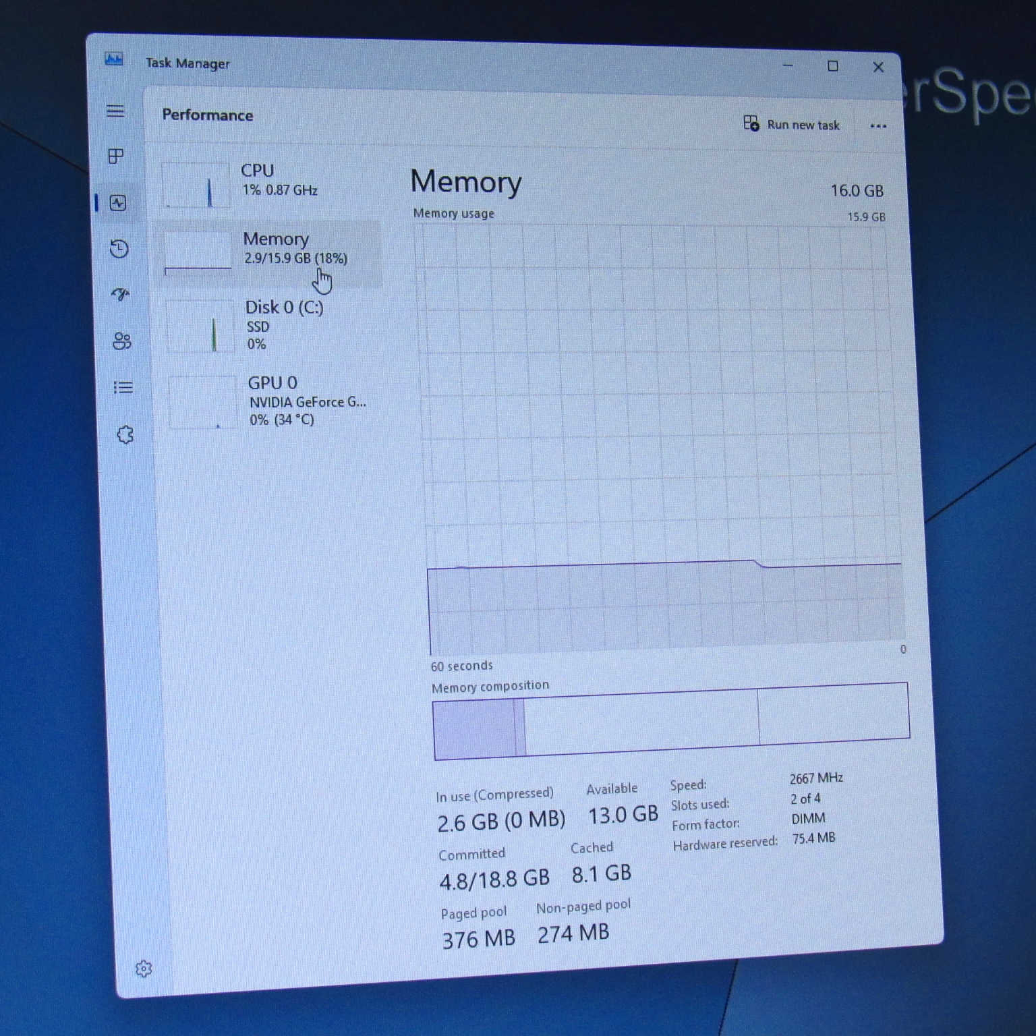Image resolution: width=1036 pixels, height=1036 pixels.
Task: Click the CPU mini graph thumbnail
Action: click(x=196, y=185)
